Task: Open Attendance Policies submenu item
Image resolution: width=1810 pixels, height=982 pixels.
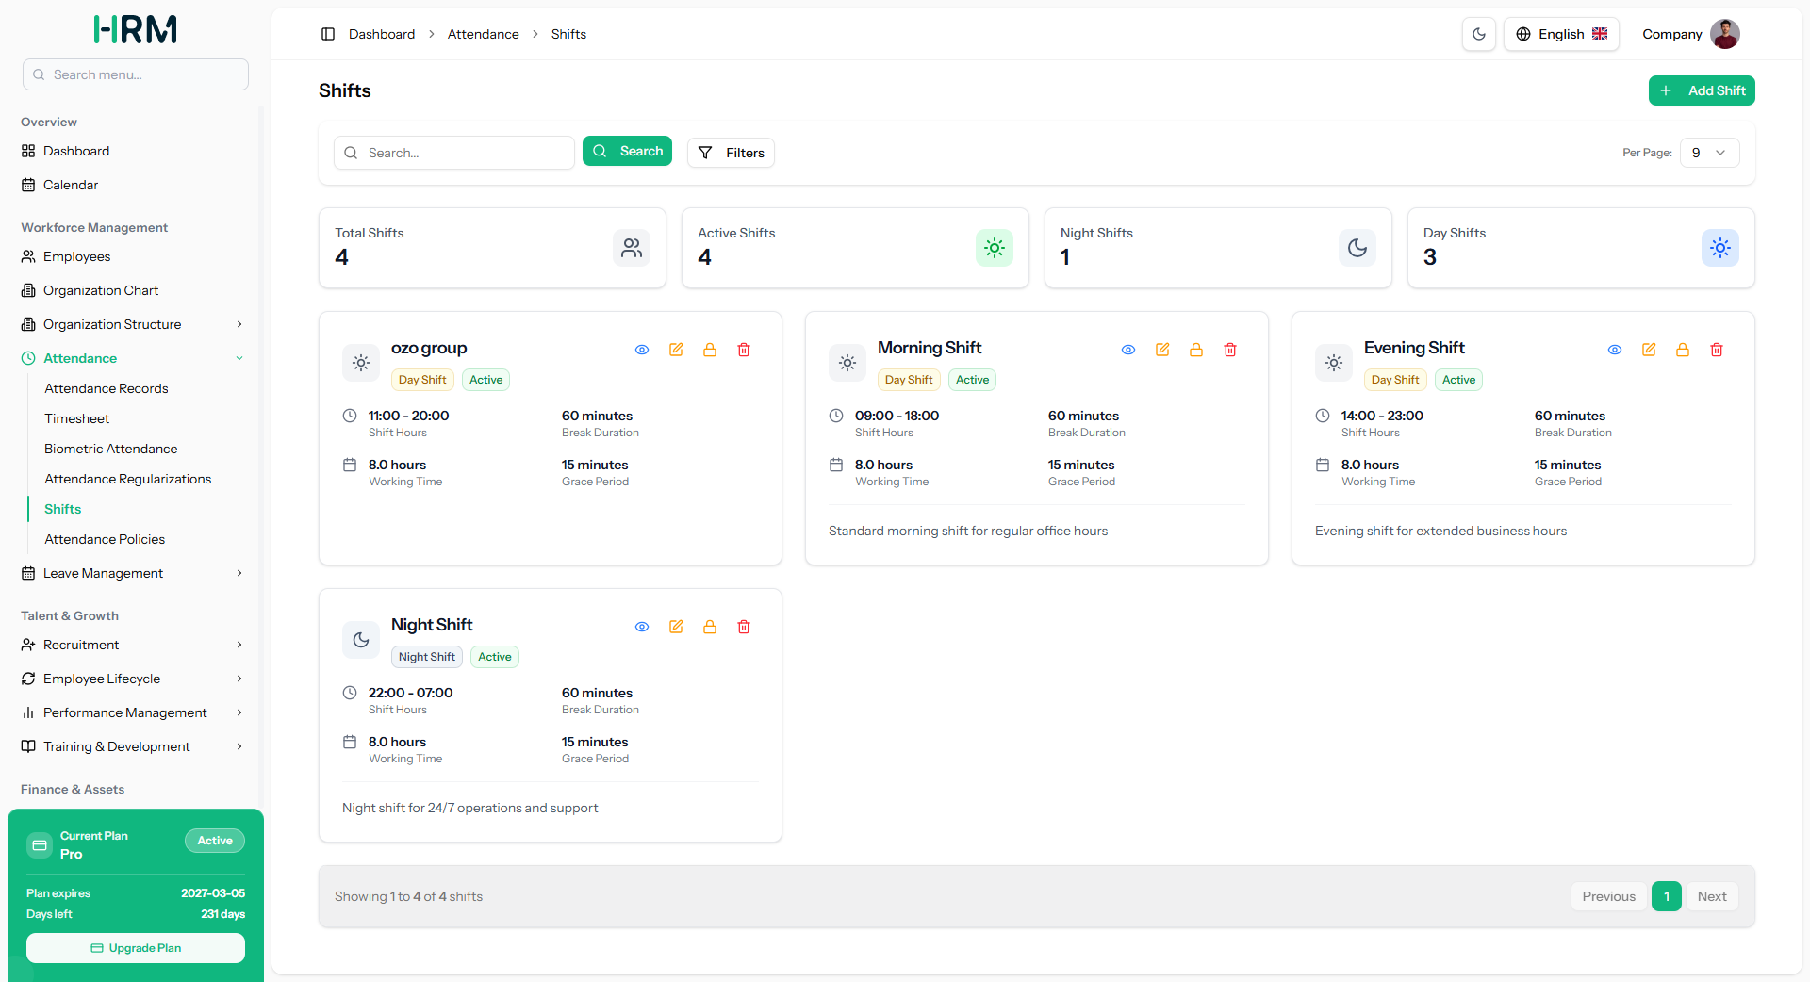Action: coord(105,539)
